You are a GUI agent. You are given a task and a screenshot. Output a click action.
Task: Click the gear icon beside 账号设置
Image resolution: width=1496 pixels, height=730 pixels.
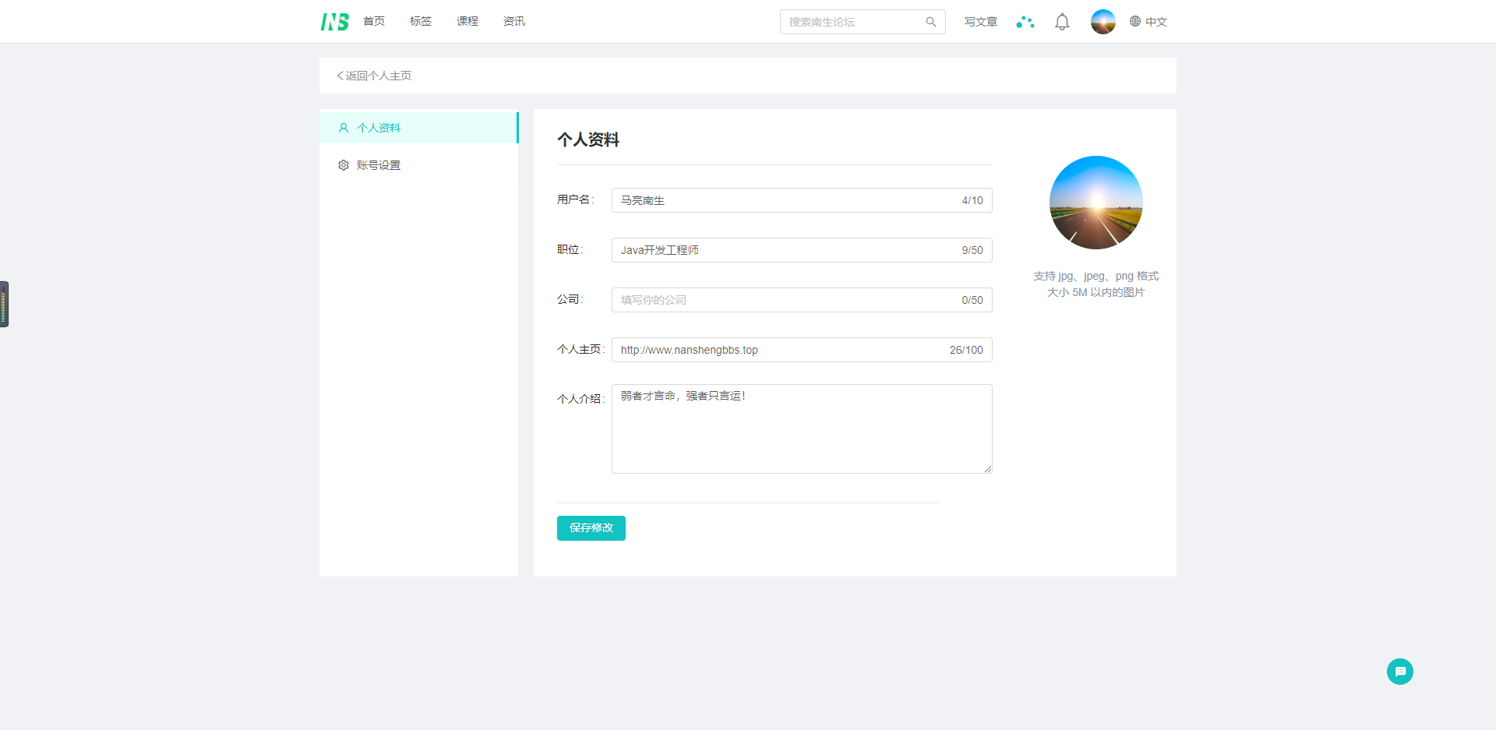pos(344,165)
